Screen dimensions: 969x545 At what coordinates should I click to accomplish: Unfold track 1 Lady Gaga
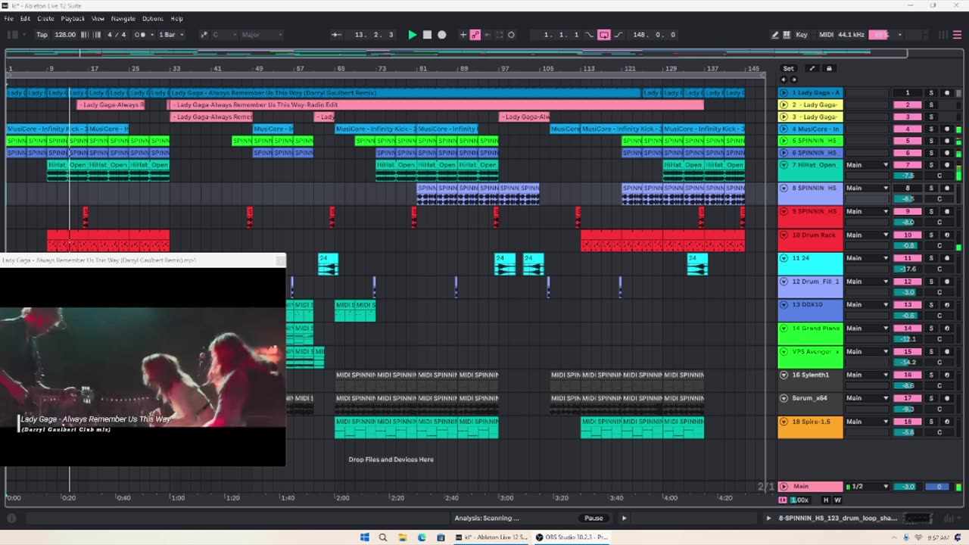click(x=784, y=93)
